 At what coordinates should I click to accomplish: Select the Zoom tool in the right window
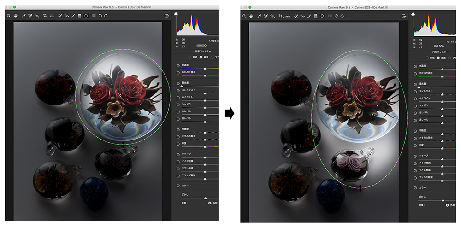[244, 16]
